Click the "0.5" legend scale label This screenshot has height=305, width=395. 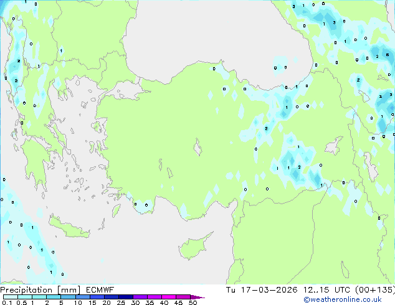22,303
